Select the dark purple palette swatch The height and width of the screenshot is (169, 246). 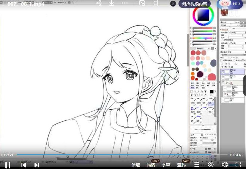[199, 74]
